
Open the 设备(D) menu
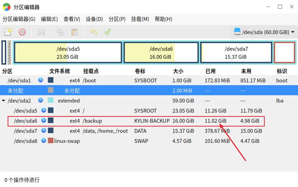(94, 19)
